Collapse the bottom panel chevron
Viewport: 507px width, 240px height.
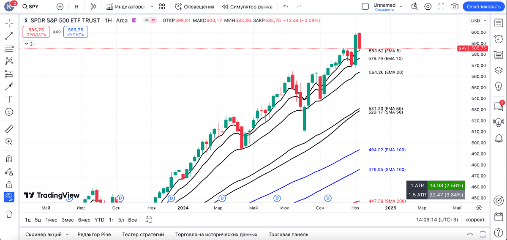coord(470,234)
